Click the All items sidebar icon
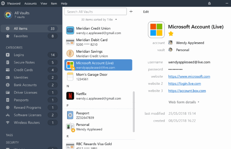 pos(8,28)
